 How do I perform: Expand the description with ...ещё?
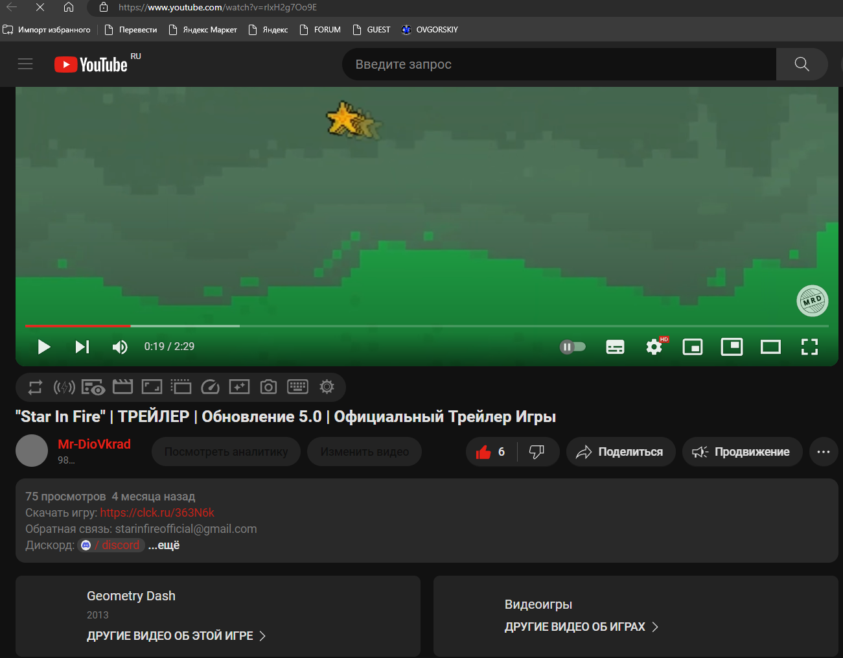164,545
